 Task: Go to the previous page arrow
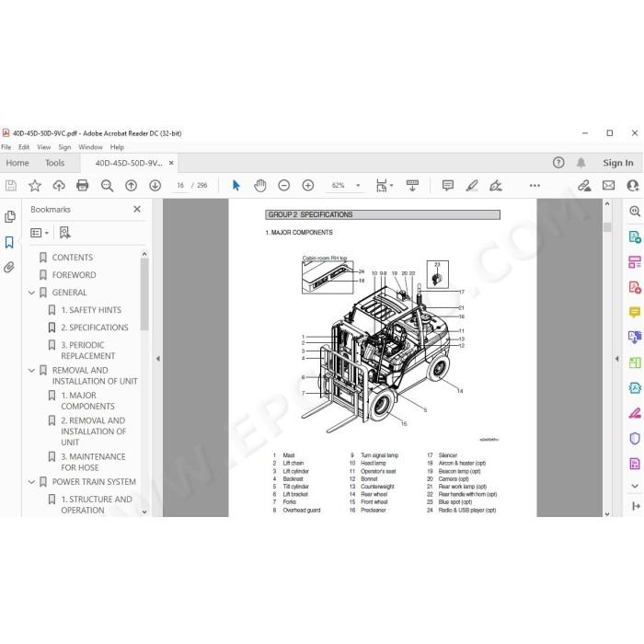click(131, 186)
